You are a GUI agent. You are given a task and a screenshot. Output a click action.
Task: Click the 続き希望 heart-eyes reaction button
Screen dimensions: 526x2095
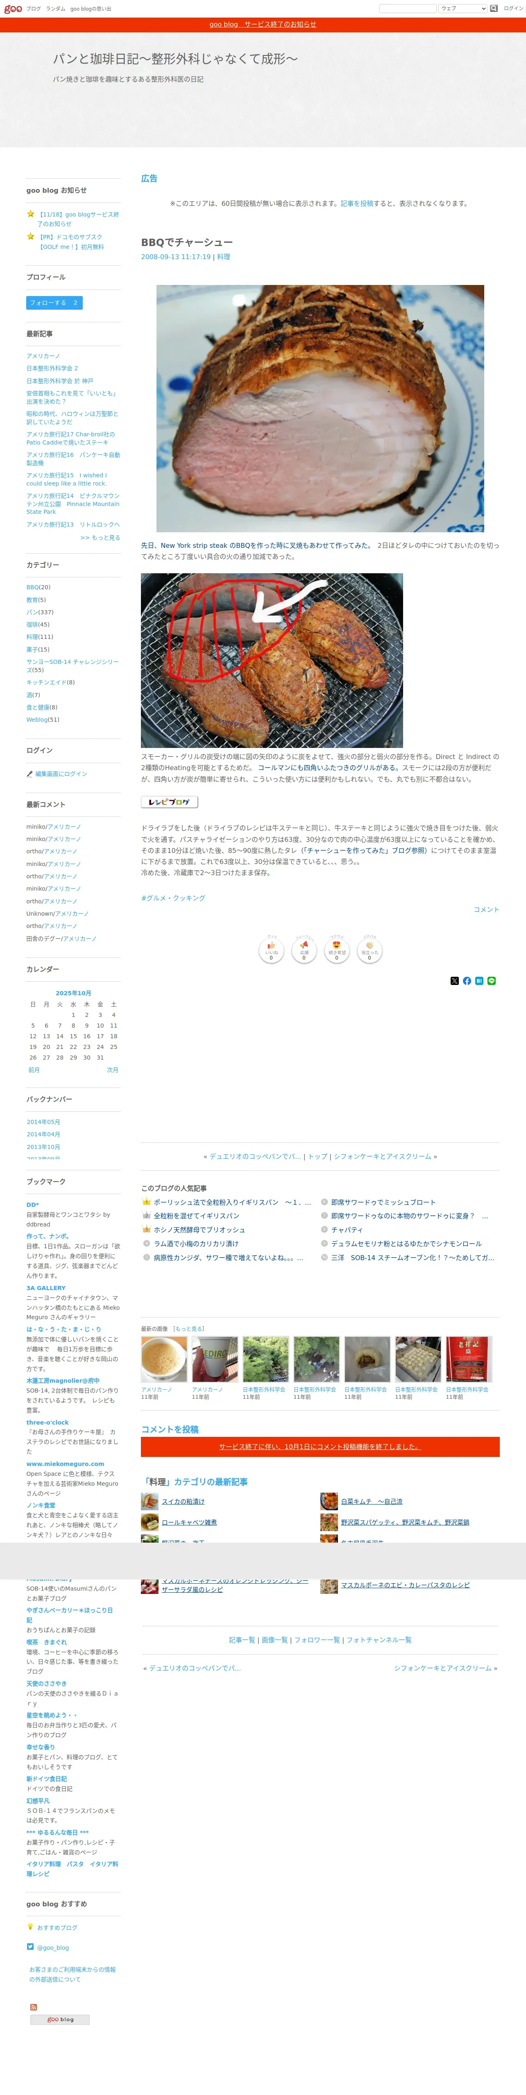(x=337, y=951)
